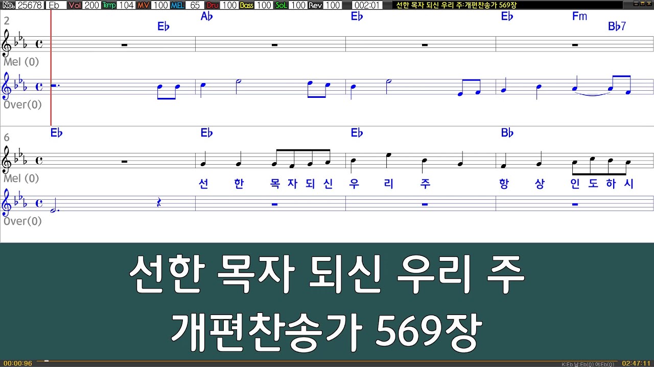Image resolution: width=654 pixels, height=367 pixels.
Task: Click the large title 선한 목자 되신 우리 주
Action: [x=327, y=276]
